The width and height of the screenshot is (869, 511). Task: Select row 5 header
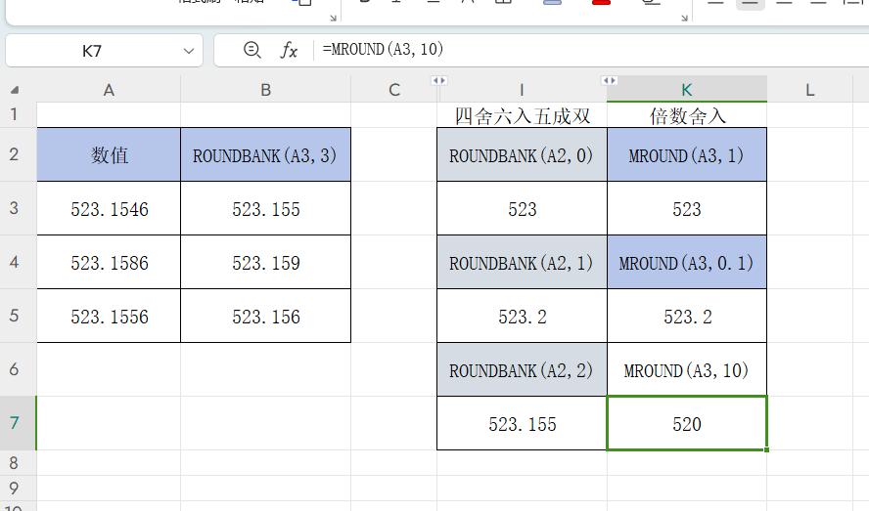click(14, 316)
